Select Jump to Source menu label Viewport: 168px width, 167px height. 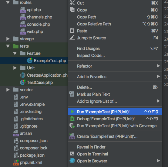[91, 38]
